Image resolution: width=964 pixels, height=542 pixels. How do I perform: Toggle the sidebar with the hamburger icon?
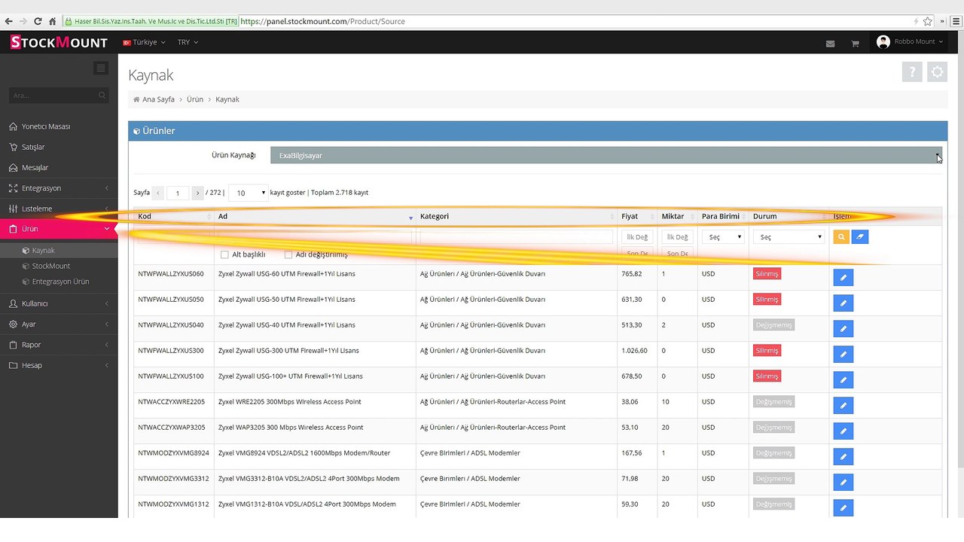pos(101,68)
